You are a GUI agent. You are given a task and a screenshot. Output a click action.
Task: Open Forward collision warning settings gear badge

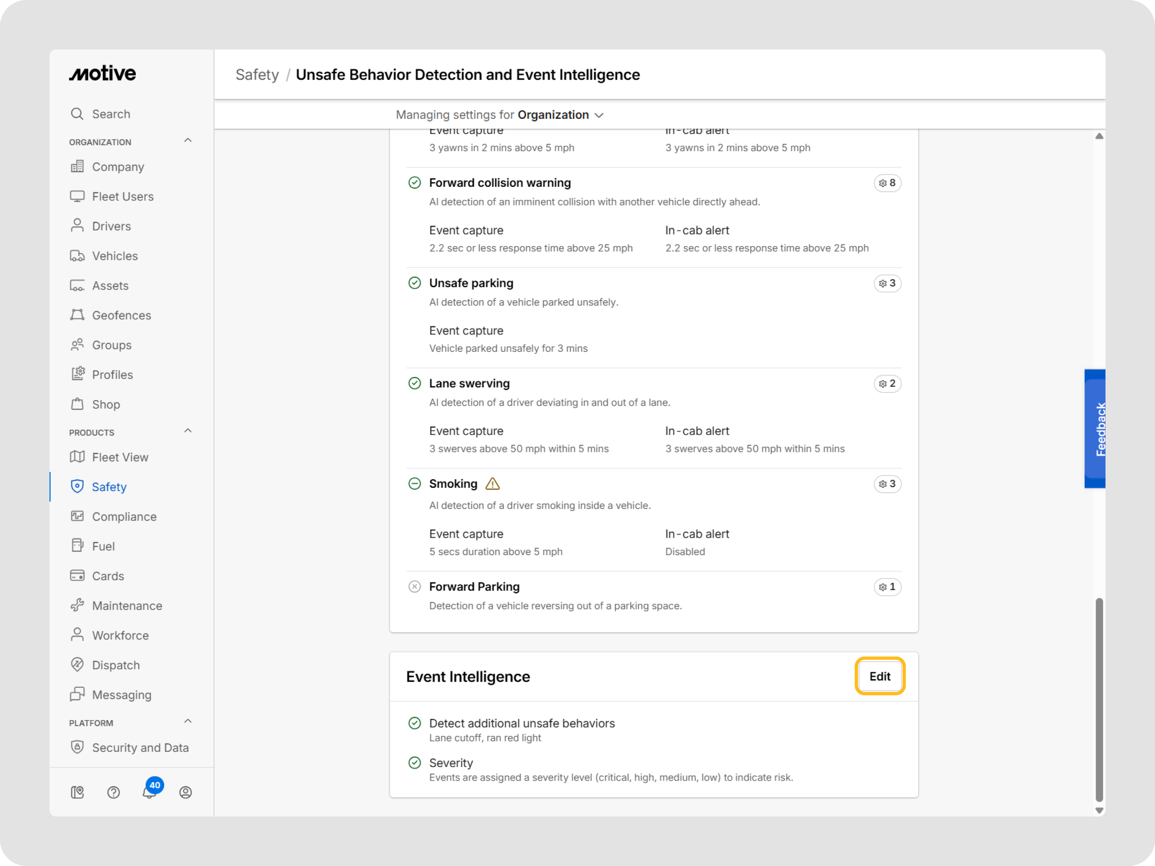click(x=887, y=183)
